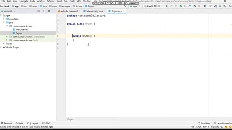Click the Organ breadcrumb below the editor

[x=70, y=119]
